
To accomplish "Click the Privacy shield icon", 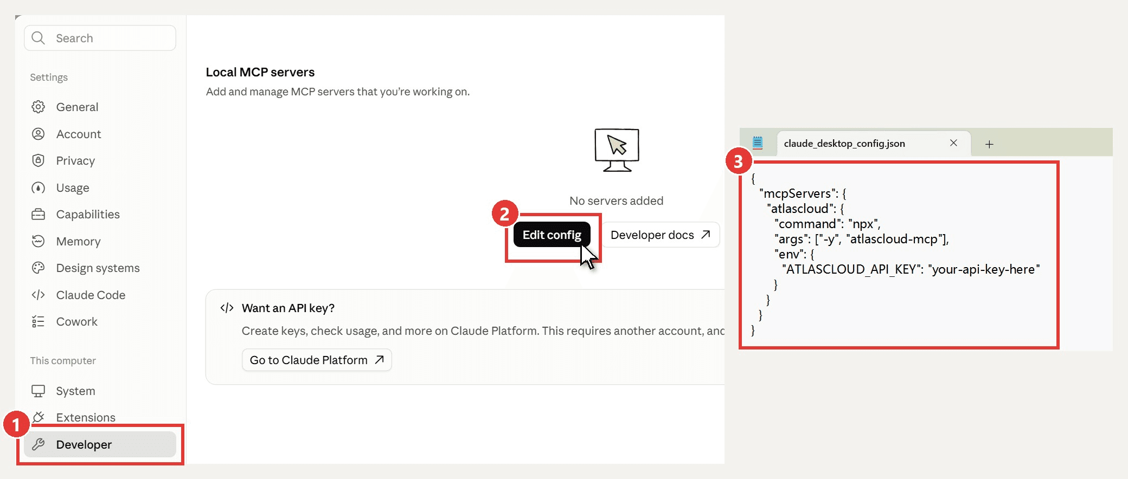I will [x=38, y=160].
